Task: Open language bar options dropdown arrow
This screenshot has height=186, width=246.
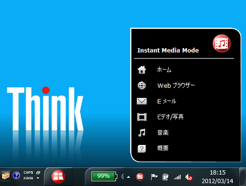Action: (38, 178)
